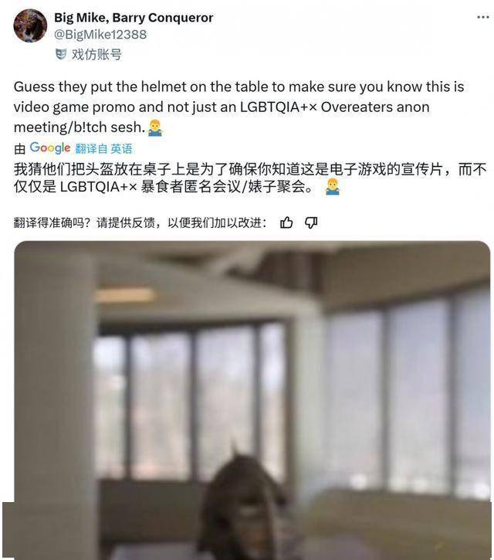Viewport: 494px width, 560px height.
Task: Rate translation with thumbs up icon
Action: [x=286, y=222]
